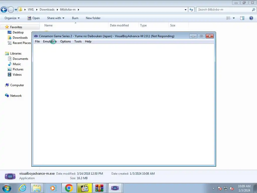Click the search magnifier icon
This screenshot has width=257, height=193.
(253, 10)
